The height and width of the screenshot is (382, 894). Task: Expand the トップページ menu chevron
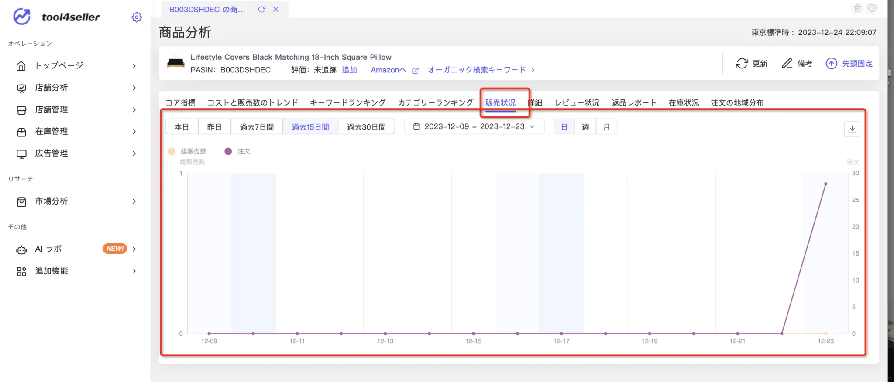(134, 66)
